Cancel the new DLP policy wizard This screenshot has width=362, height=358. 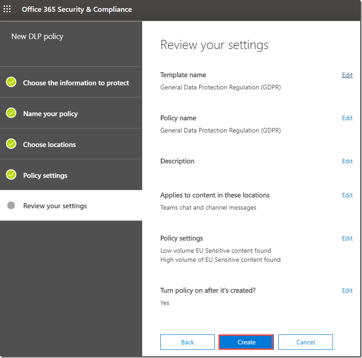305,342
